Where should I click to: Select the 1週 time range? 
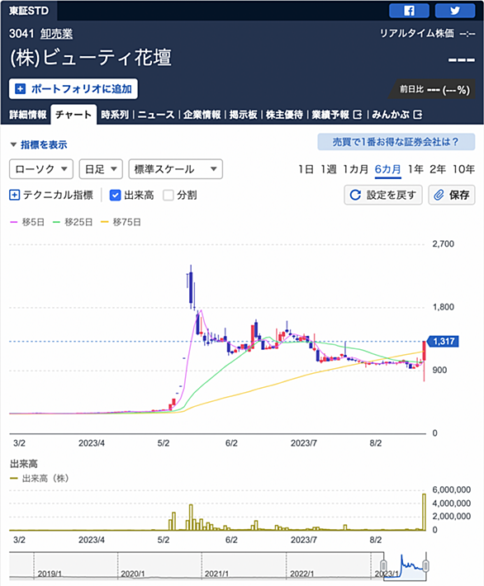[329, 169]
